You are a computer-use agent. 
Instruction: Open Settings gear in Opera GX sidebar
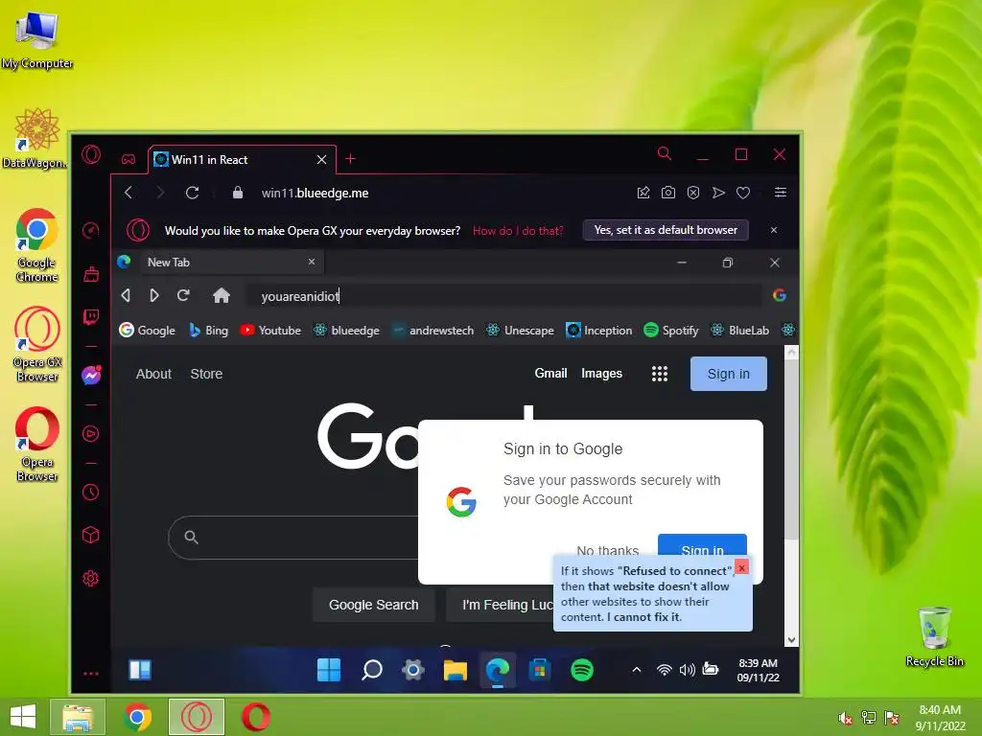[91, 578]
